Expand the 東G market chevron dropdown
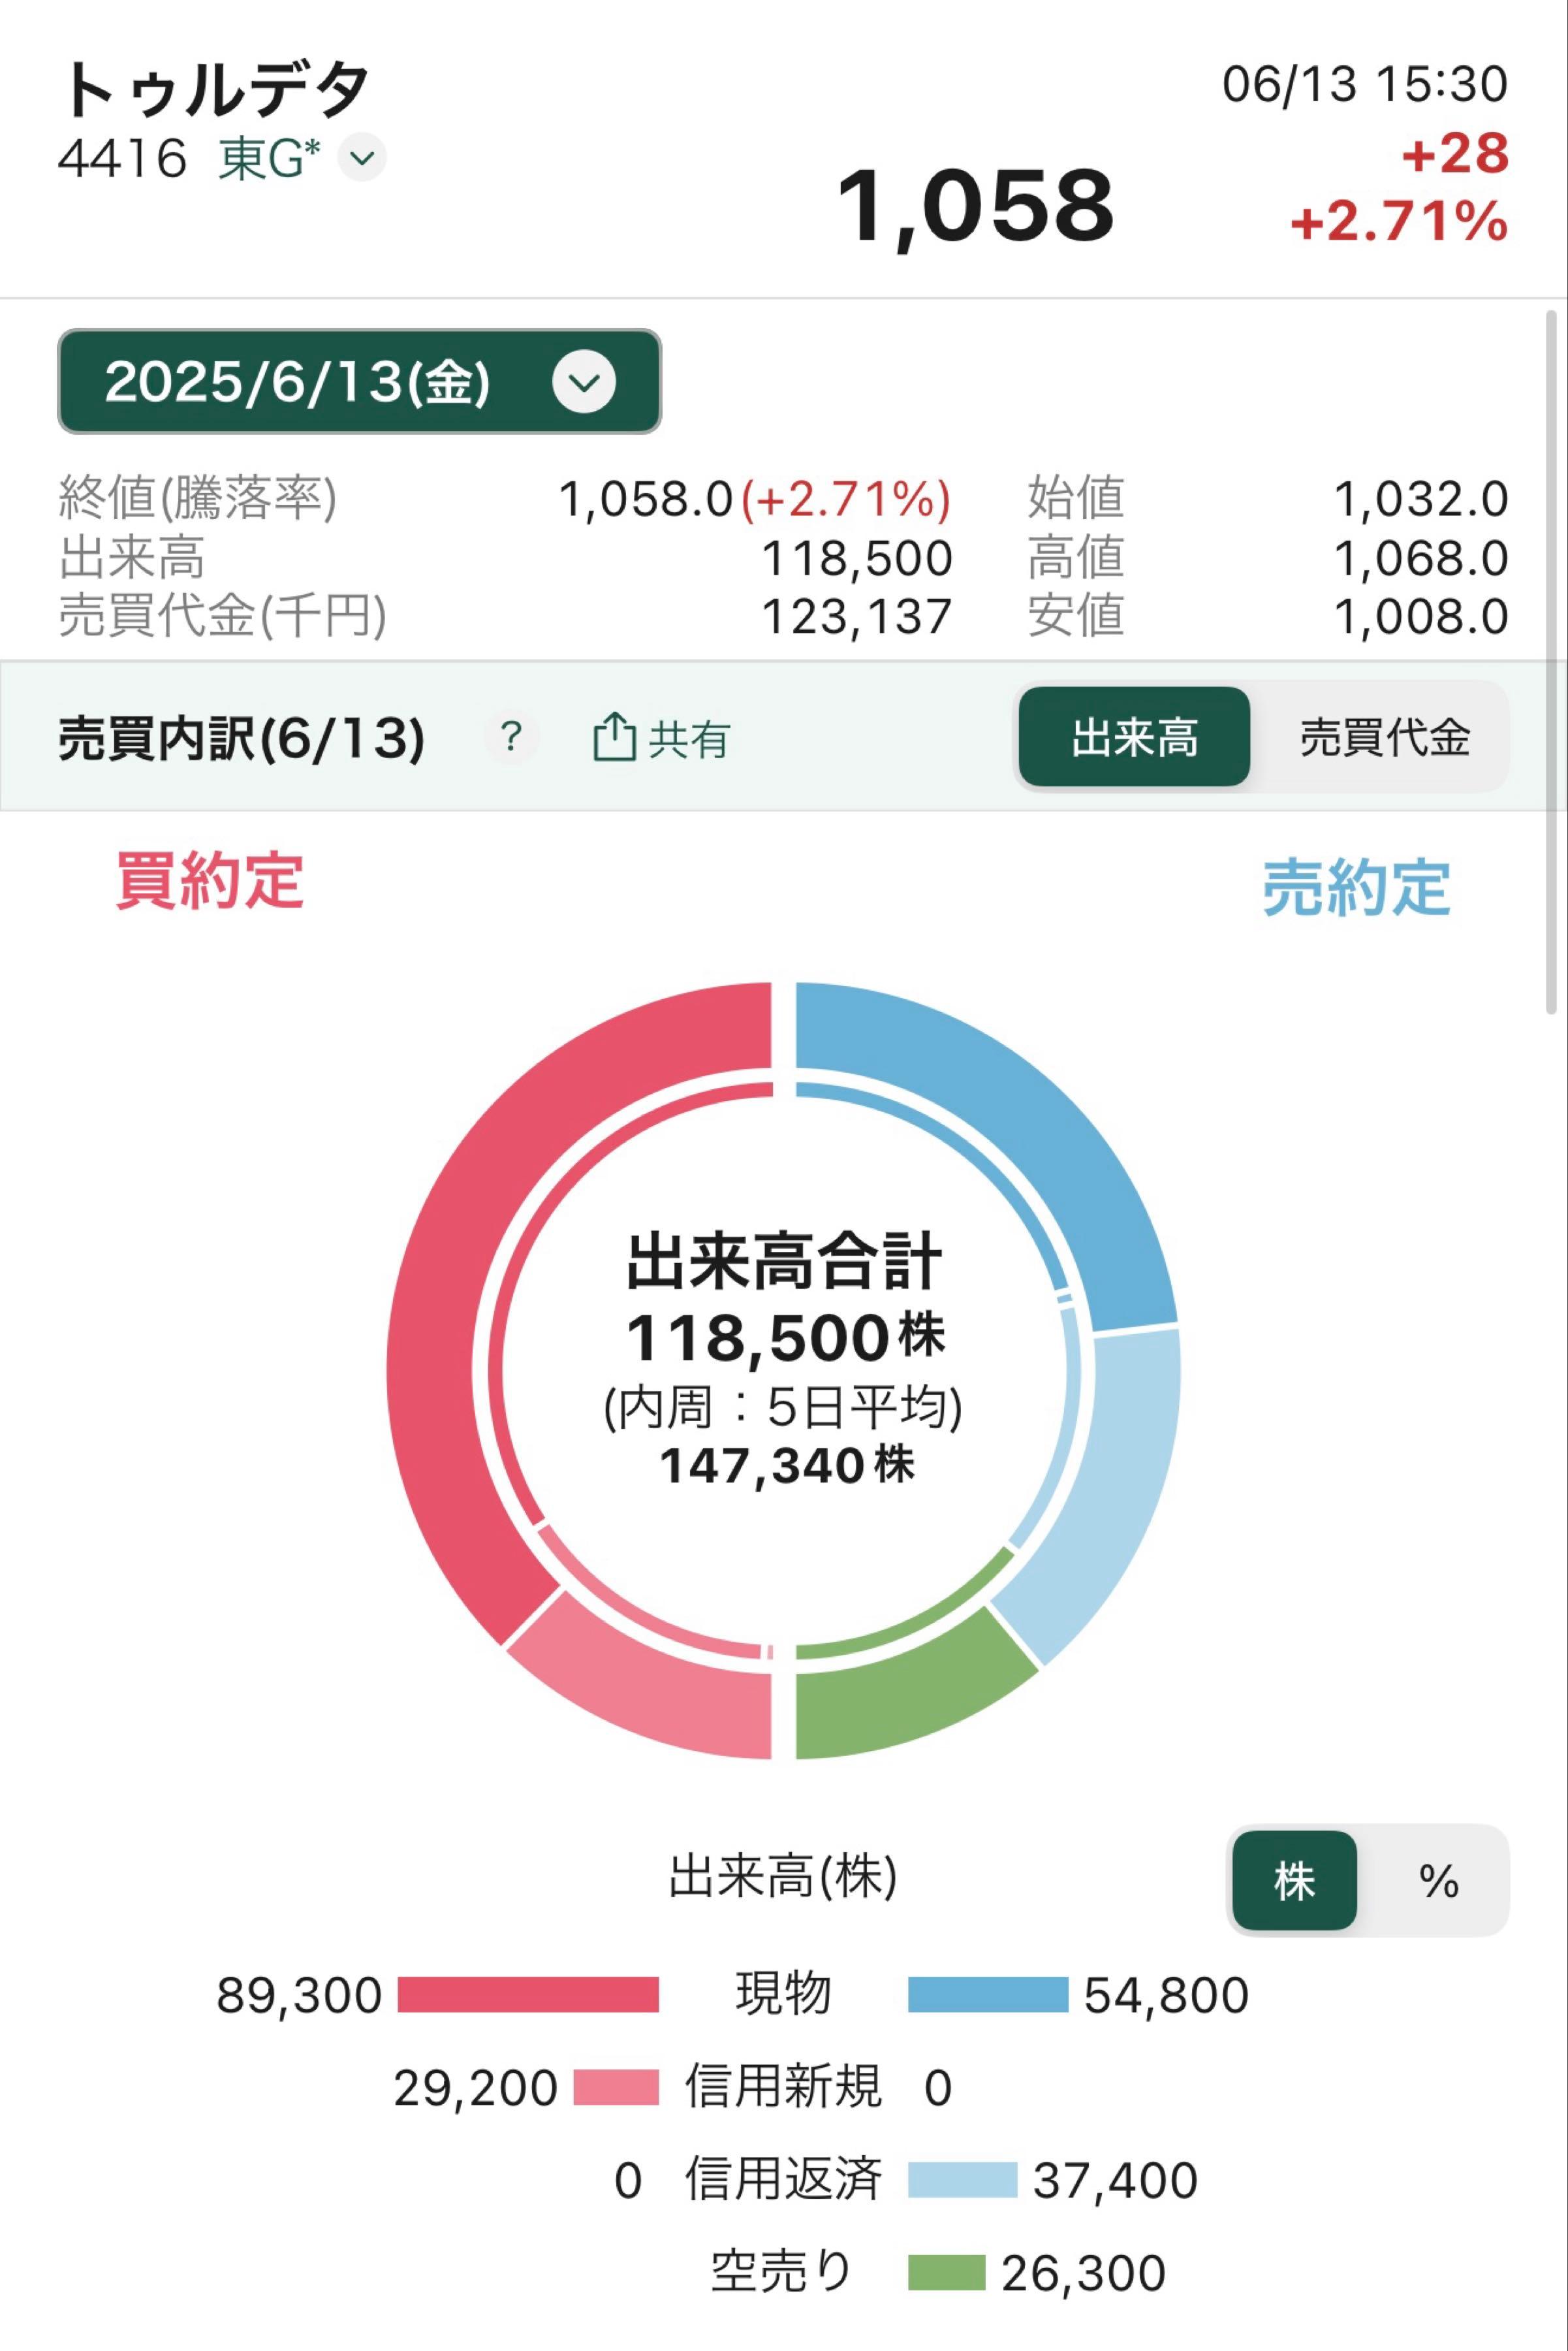This screenshot has height=2351, width=1568. [x=362, y=158]
